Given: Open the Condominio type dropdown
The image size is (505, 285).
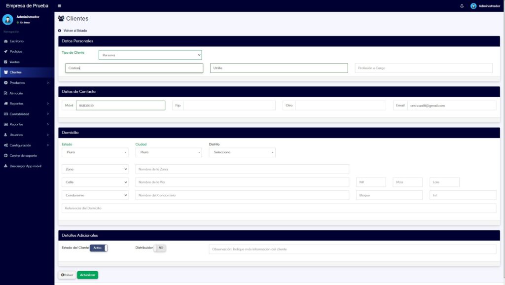Looking at the screenshot, I should pyautogui.click(x=95, y=195).
